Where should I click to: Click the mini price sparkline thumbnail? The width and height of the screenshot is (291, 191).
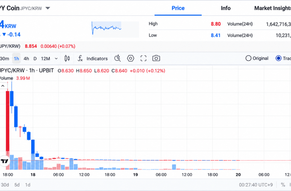coord(115,29)
